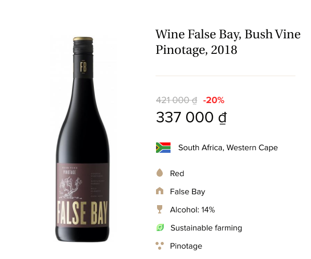Click the Alcohol: 14% text
The width and height of the screenshot is (311, 259).
point(192,210)
